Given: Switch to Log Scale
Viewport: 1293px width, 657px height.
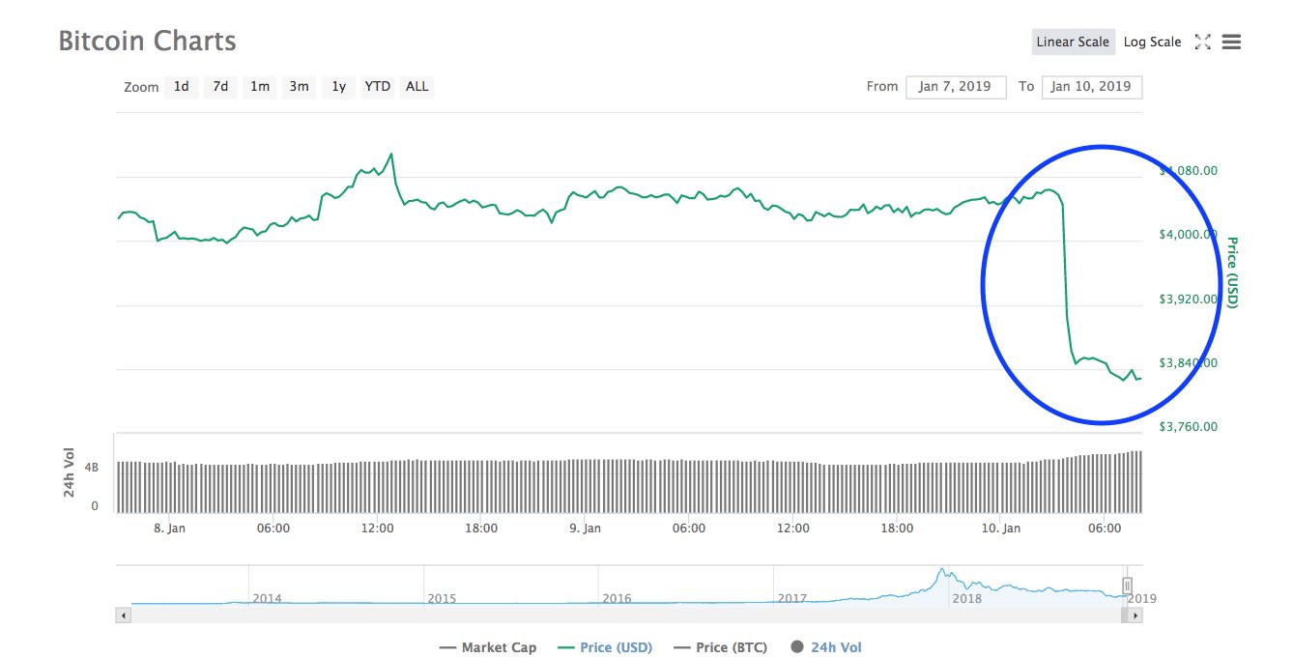Looking at the screenshot, I should pos(1152,42).
